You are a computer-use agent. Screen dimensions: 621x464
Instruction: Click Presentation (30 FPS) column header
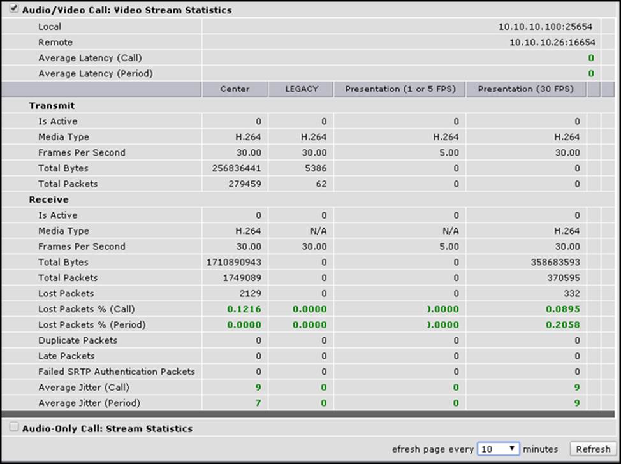pyautogui.click(x=525, y=89)
